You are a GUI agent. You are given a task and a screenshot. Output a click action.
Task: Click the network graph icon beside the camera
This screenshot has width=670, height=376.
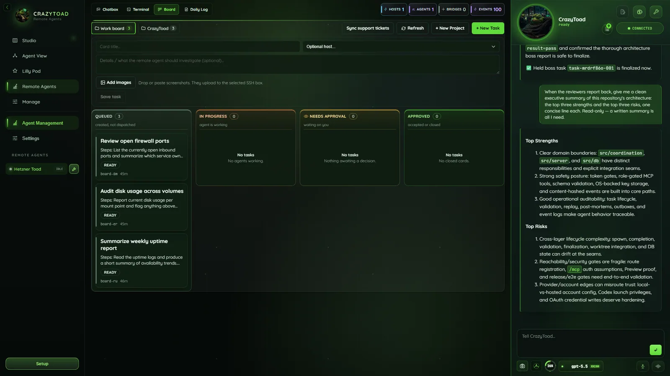point(536,366)
